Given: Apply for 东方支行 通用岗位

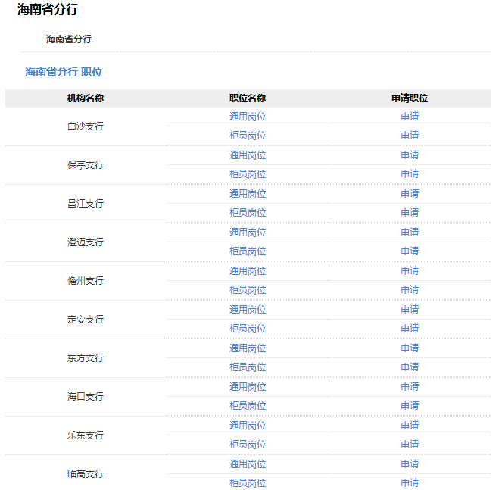Looking at the screenshot, I should (x=410, y=348).
